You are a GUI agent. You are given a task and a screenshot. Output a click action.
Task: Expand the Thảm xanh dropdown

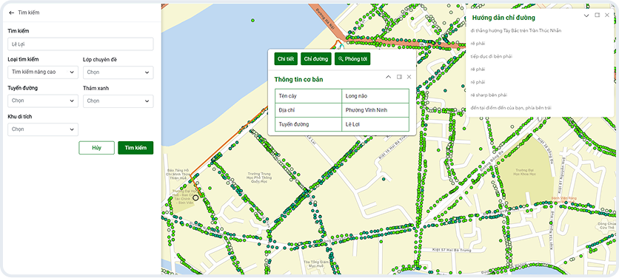click(118, 101)
